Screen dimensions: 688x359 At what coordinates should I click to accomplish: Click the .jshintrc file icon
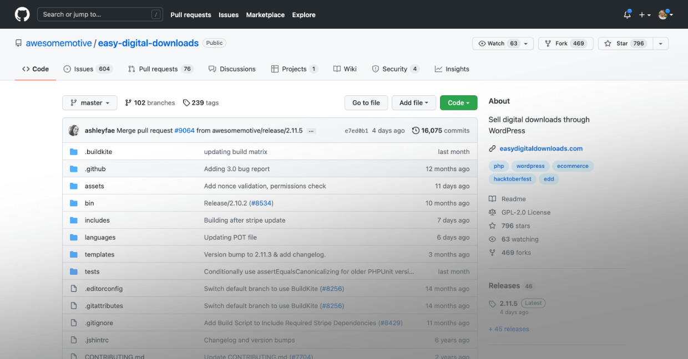74,340
